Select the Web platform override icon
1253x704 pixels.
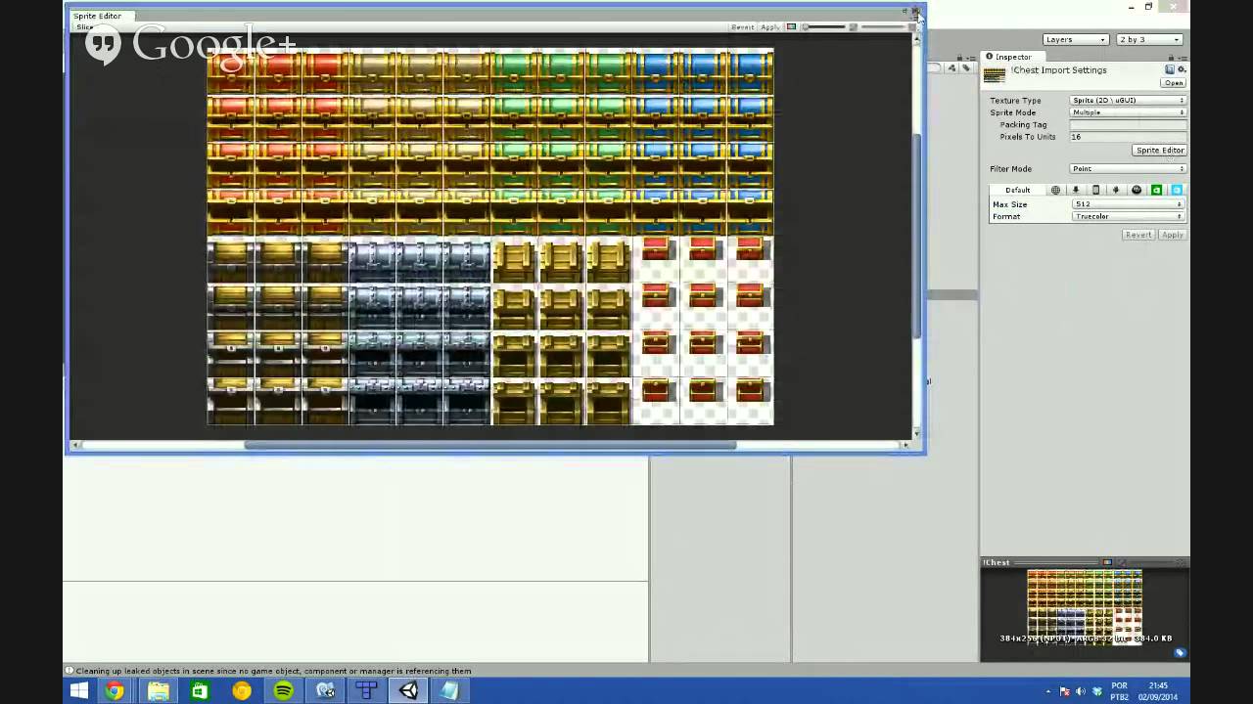tap(1055, 190)
